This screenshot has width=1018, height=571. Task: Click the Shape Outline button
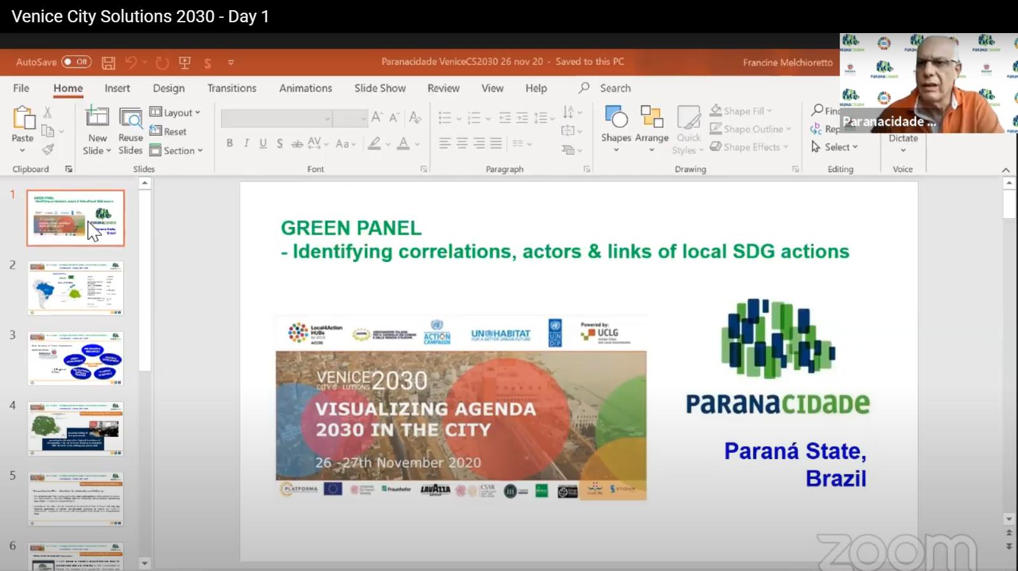[x=751, y=129]
